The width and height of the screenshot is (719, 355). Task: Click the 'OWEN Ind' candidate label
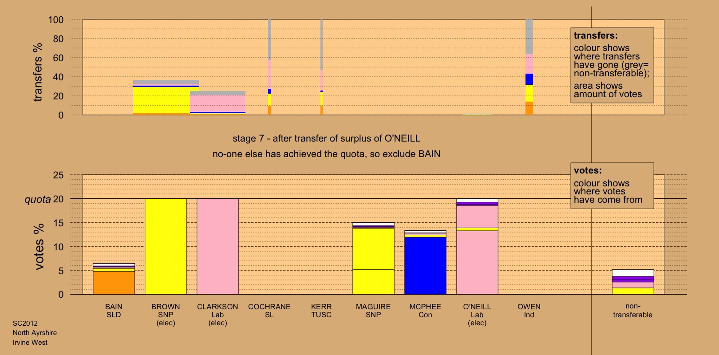529,311
